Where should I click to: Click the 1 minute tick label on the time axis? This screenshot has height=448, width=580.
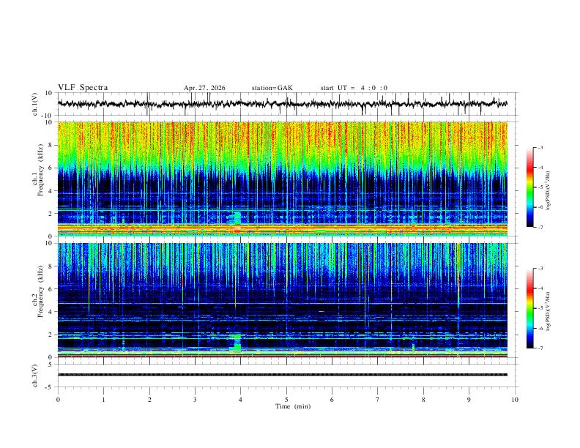(x=103, y=400)
